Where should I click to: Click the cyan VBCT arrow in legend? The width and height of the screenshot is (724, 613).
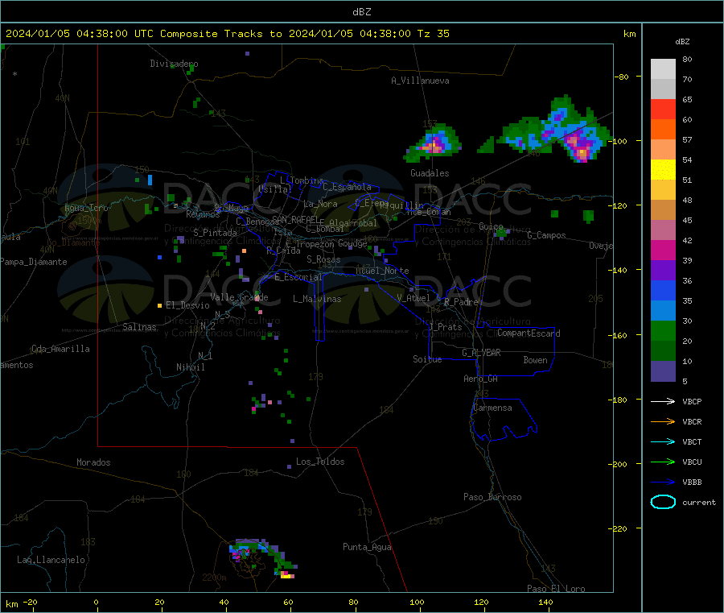[x=663, y=441]
